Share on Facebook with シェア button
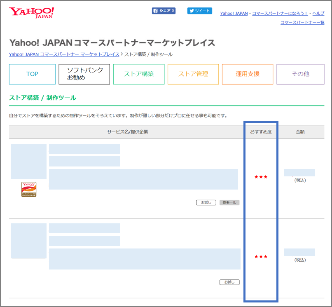 (x=164, y=11)
